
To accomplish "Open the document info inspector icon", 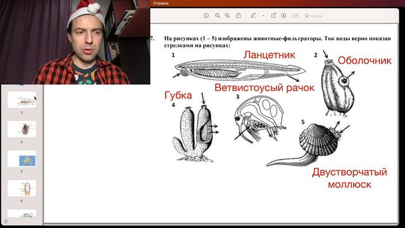I will tap(206, 16).
